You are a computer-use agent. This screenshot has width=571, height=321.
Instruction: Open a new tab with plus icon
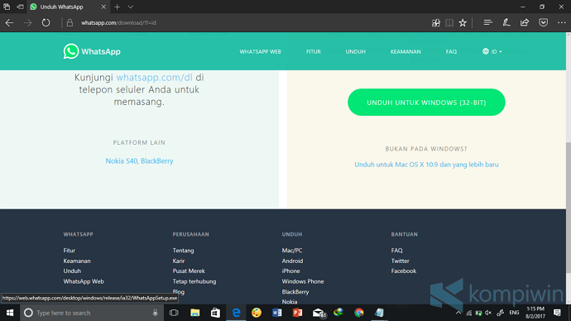click(x=117, y=7)
